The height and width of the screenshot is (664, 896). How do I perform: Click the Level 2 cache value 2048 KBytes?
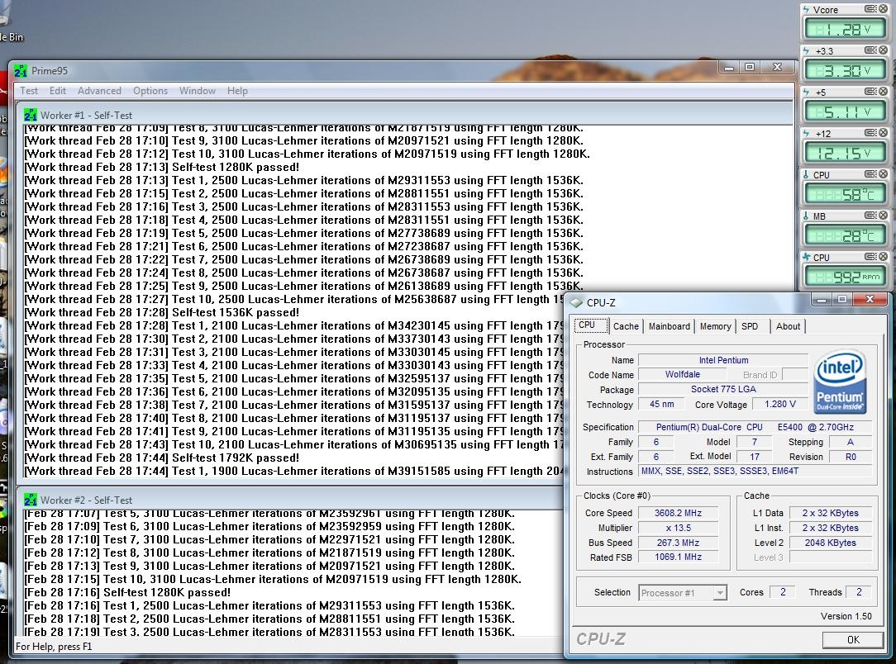[x=830, y=543]
